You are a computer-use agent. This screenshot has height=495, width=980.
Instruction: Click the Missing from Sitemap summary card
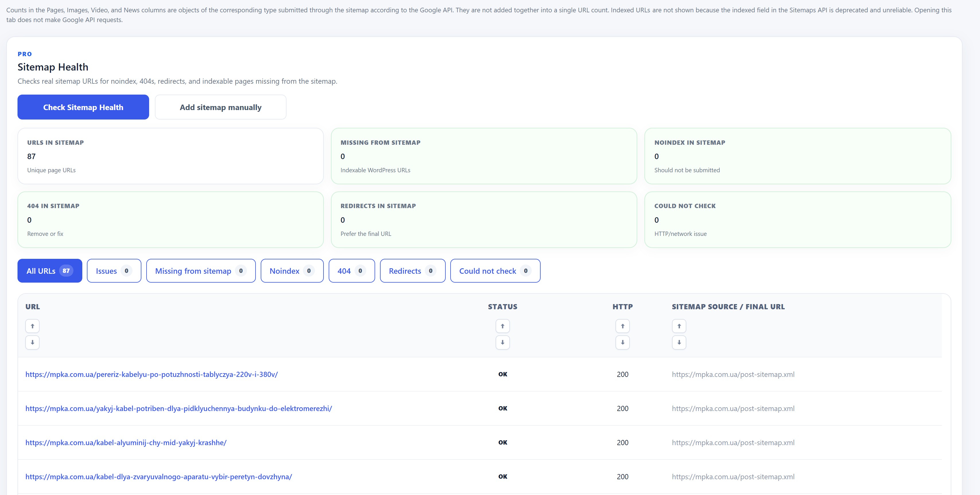484,156
